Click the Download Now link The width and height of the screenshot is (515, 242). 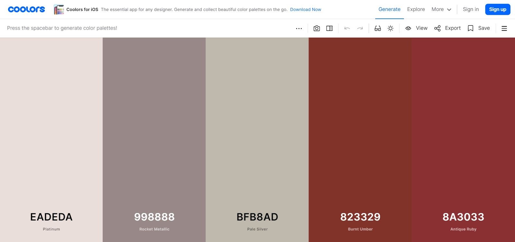coord(305,10)
